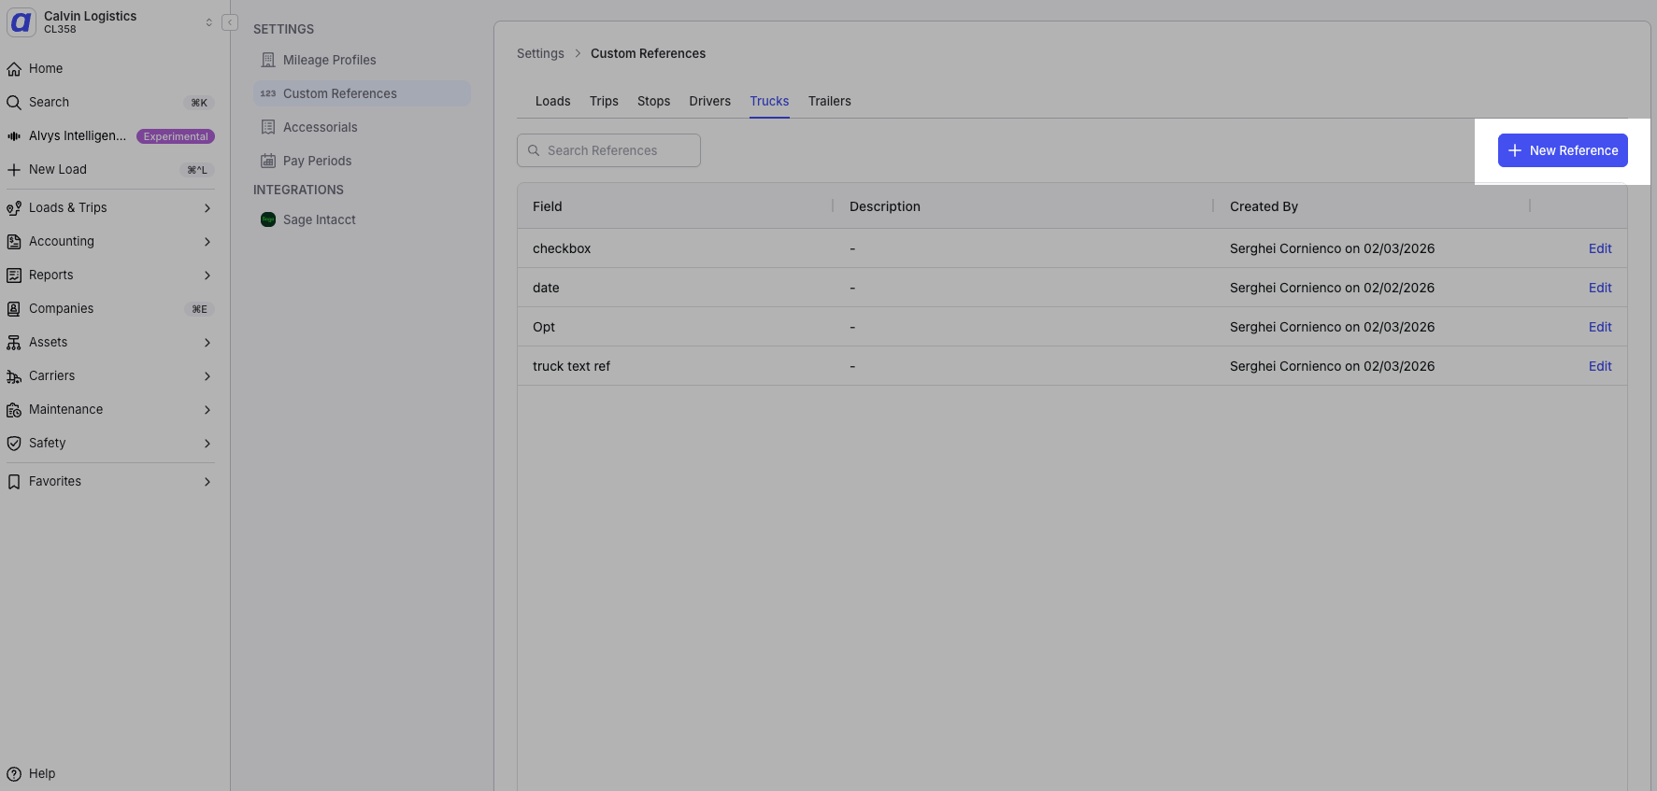Switch to the Trips tab
The image size is (1657, 791).
[604, 101]
